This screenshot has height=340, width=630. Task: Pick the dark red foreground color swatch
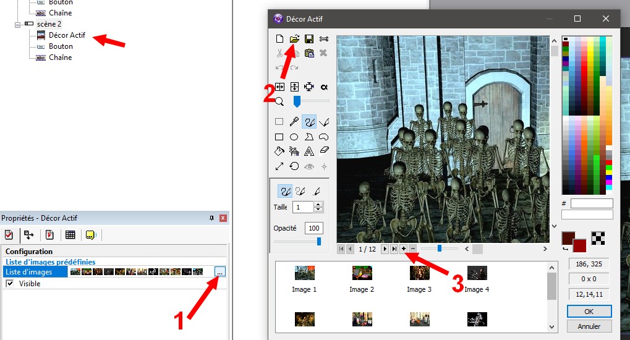pyautogui.click(x=568, y=239)
